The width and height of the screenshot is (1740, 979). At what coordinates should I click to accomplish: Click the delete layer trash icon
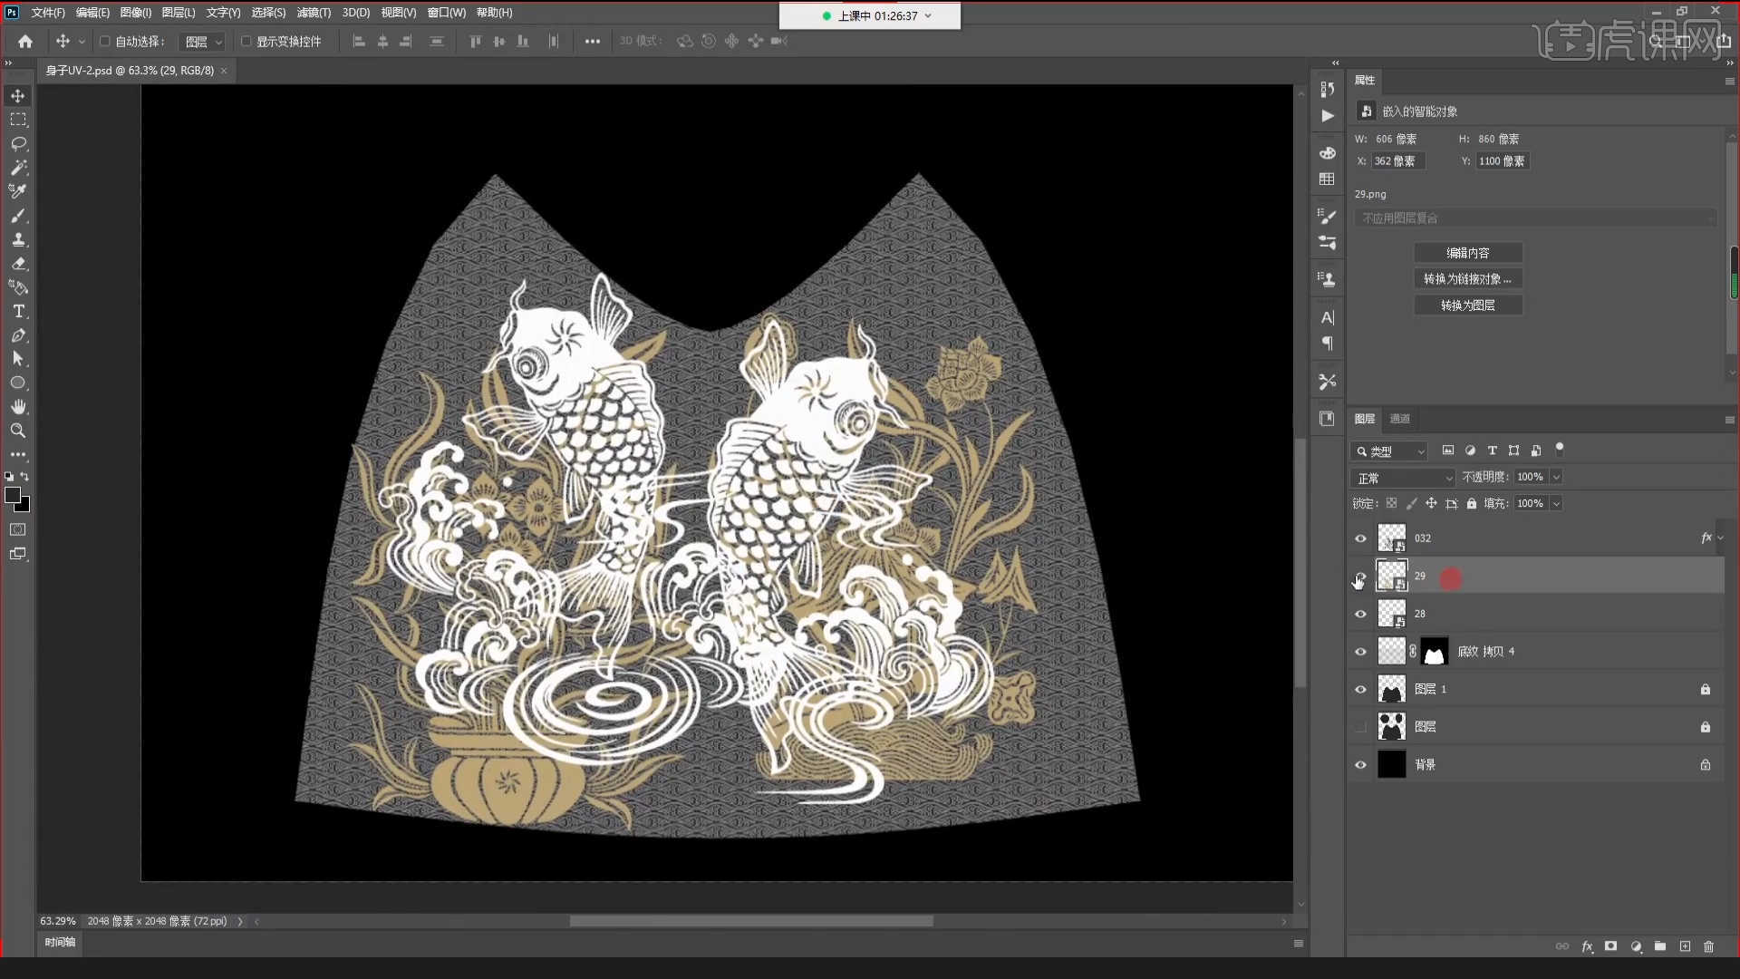(x=1709, y=946)
